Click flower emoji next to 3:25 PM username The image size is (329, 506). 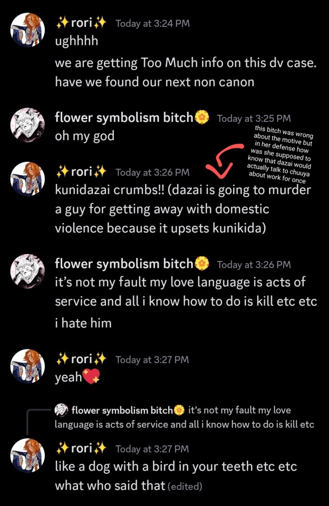tap(202, 117)
